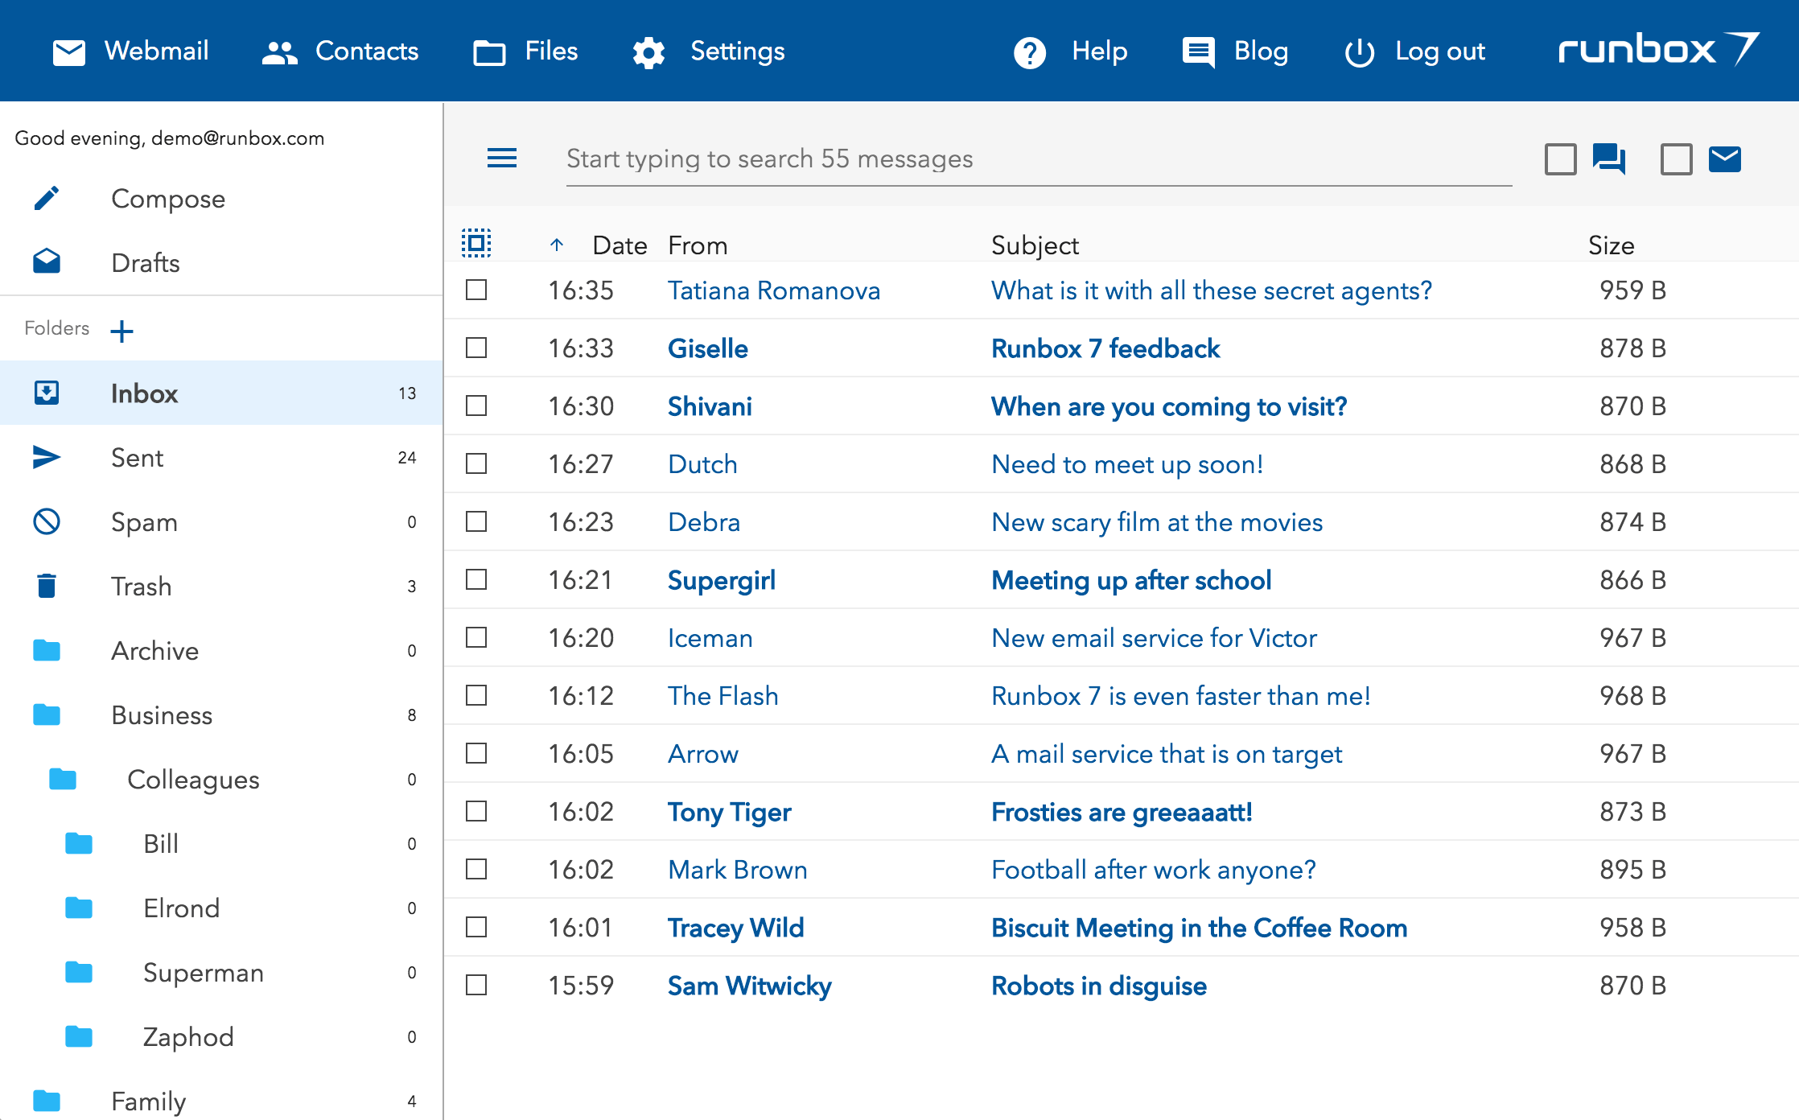Open Settings via the gear icon
1799x1120 pixels.
point(648,51)
